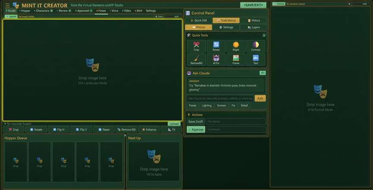Click the Reload button above portrait canvas
The width and height of the screenshot is (373, 190).
click(x=279, y=4)
